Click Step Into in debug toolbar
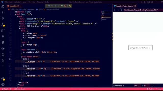163x91 pixels. (56, 6)
